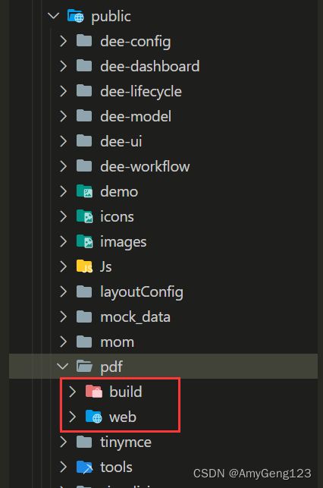Click the open pdf folder icon
Image resolution: width=323 pixels, height=488 pixels.
pyautogui.click(x=85, y=367)
